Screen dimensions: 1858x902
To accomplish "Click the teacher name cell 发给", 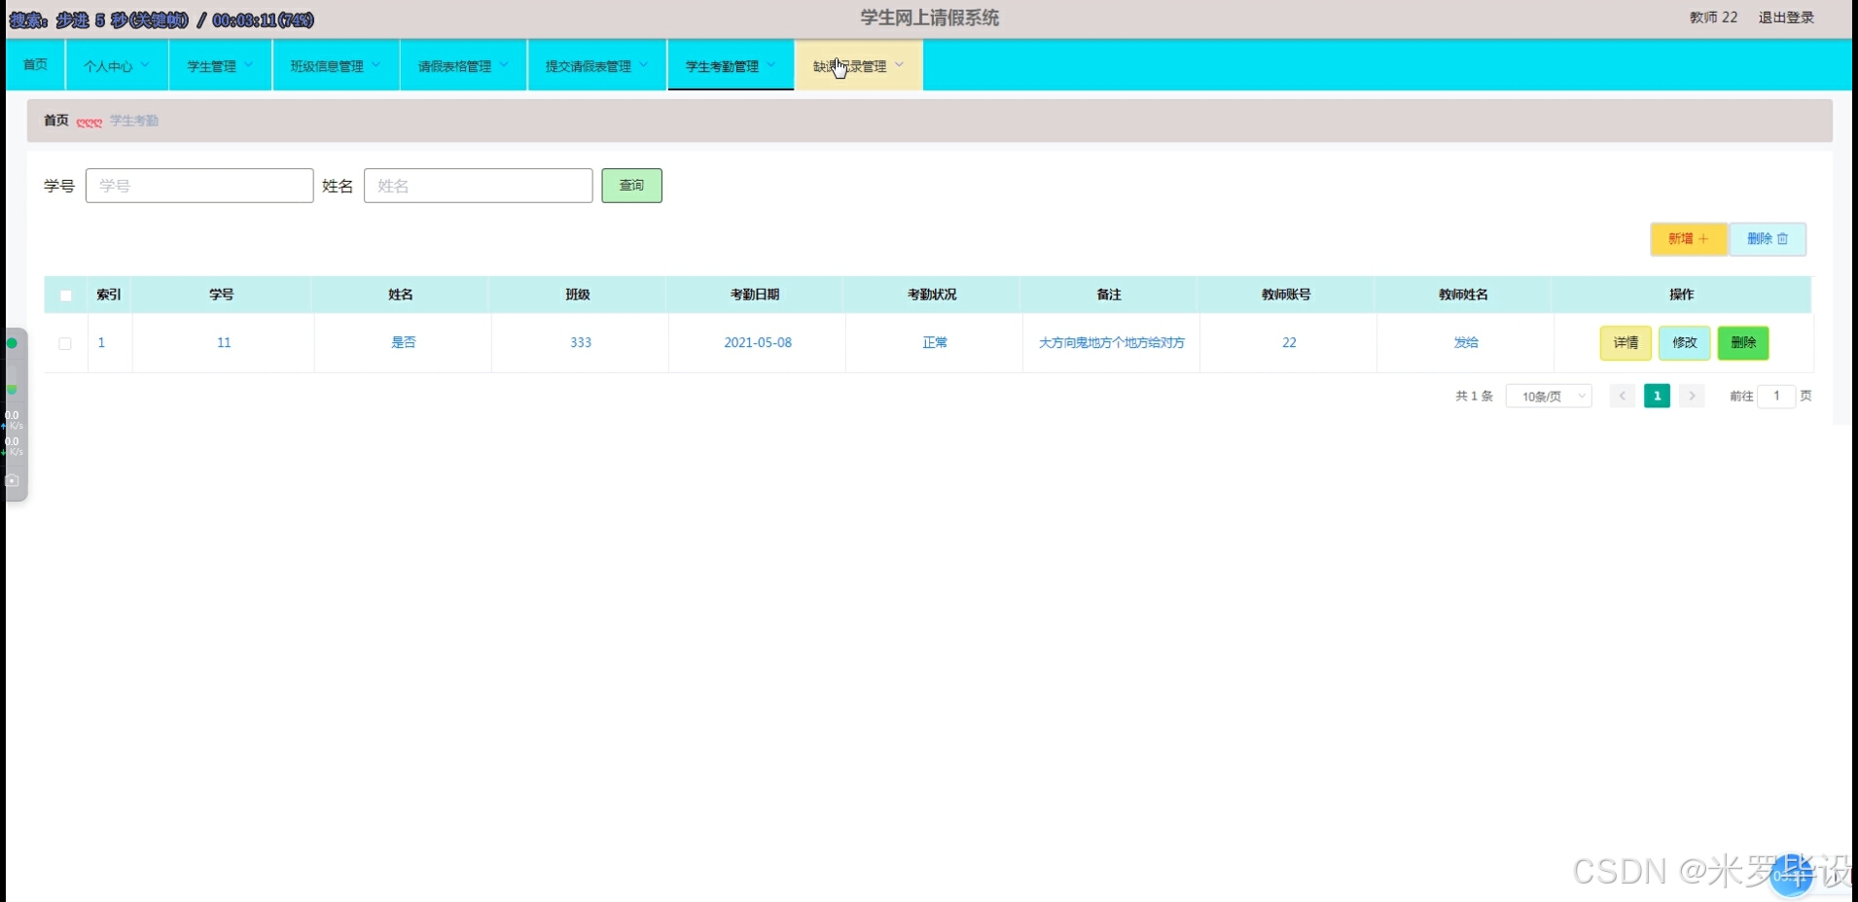I will [x=1466, y=343].
